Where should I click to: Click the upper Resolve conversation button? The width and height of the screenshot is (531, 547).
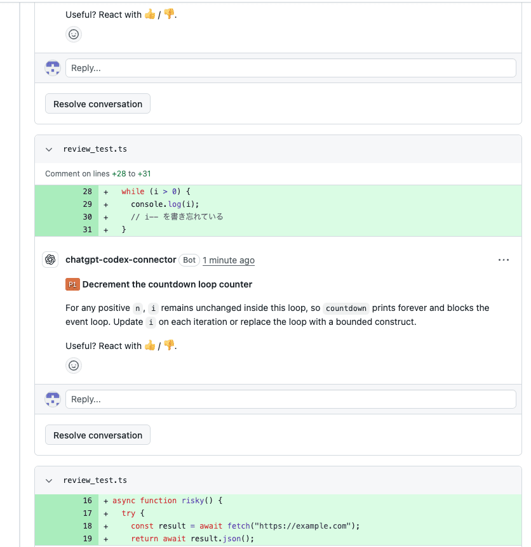pos(98,103)
